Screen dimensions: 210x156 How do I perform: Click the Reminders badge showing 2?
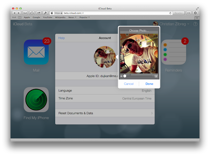point(185,41)
